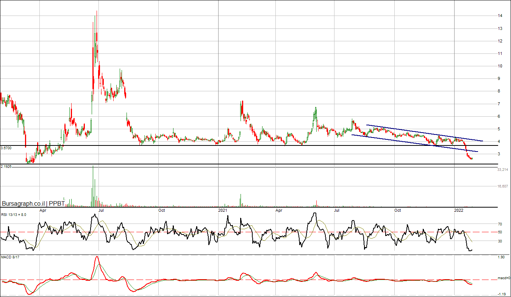Click the highest red MACD peak
The width and height of the screenshot is (511, 297).
[97, 257]
